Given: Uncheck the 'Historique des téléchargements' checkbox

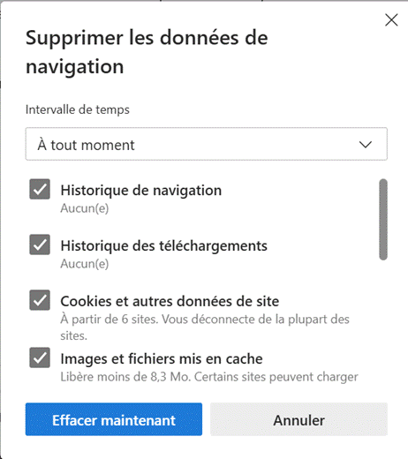Looking at the screenshot, I should 40,245.
